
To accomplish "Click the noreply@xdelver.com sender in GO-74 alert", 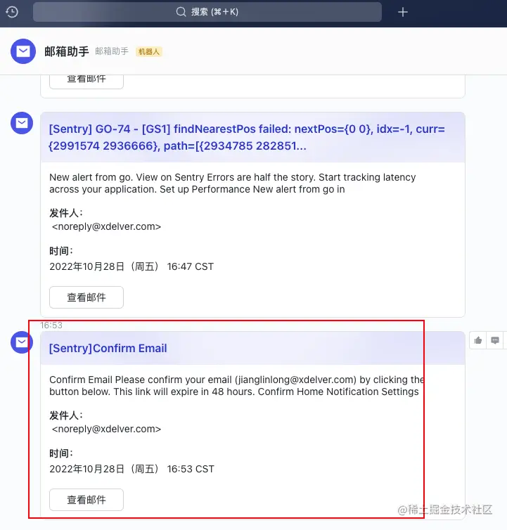I will (x=106, y=226).
